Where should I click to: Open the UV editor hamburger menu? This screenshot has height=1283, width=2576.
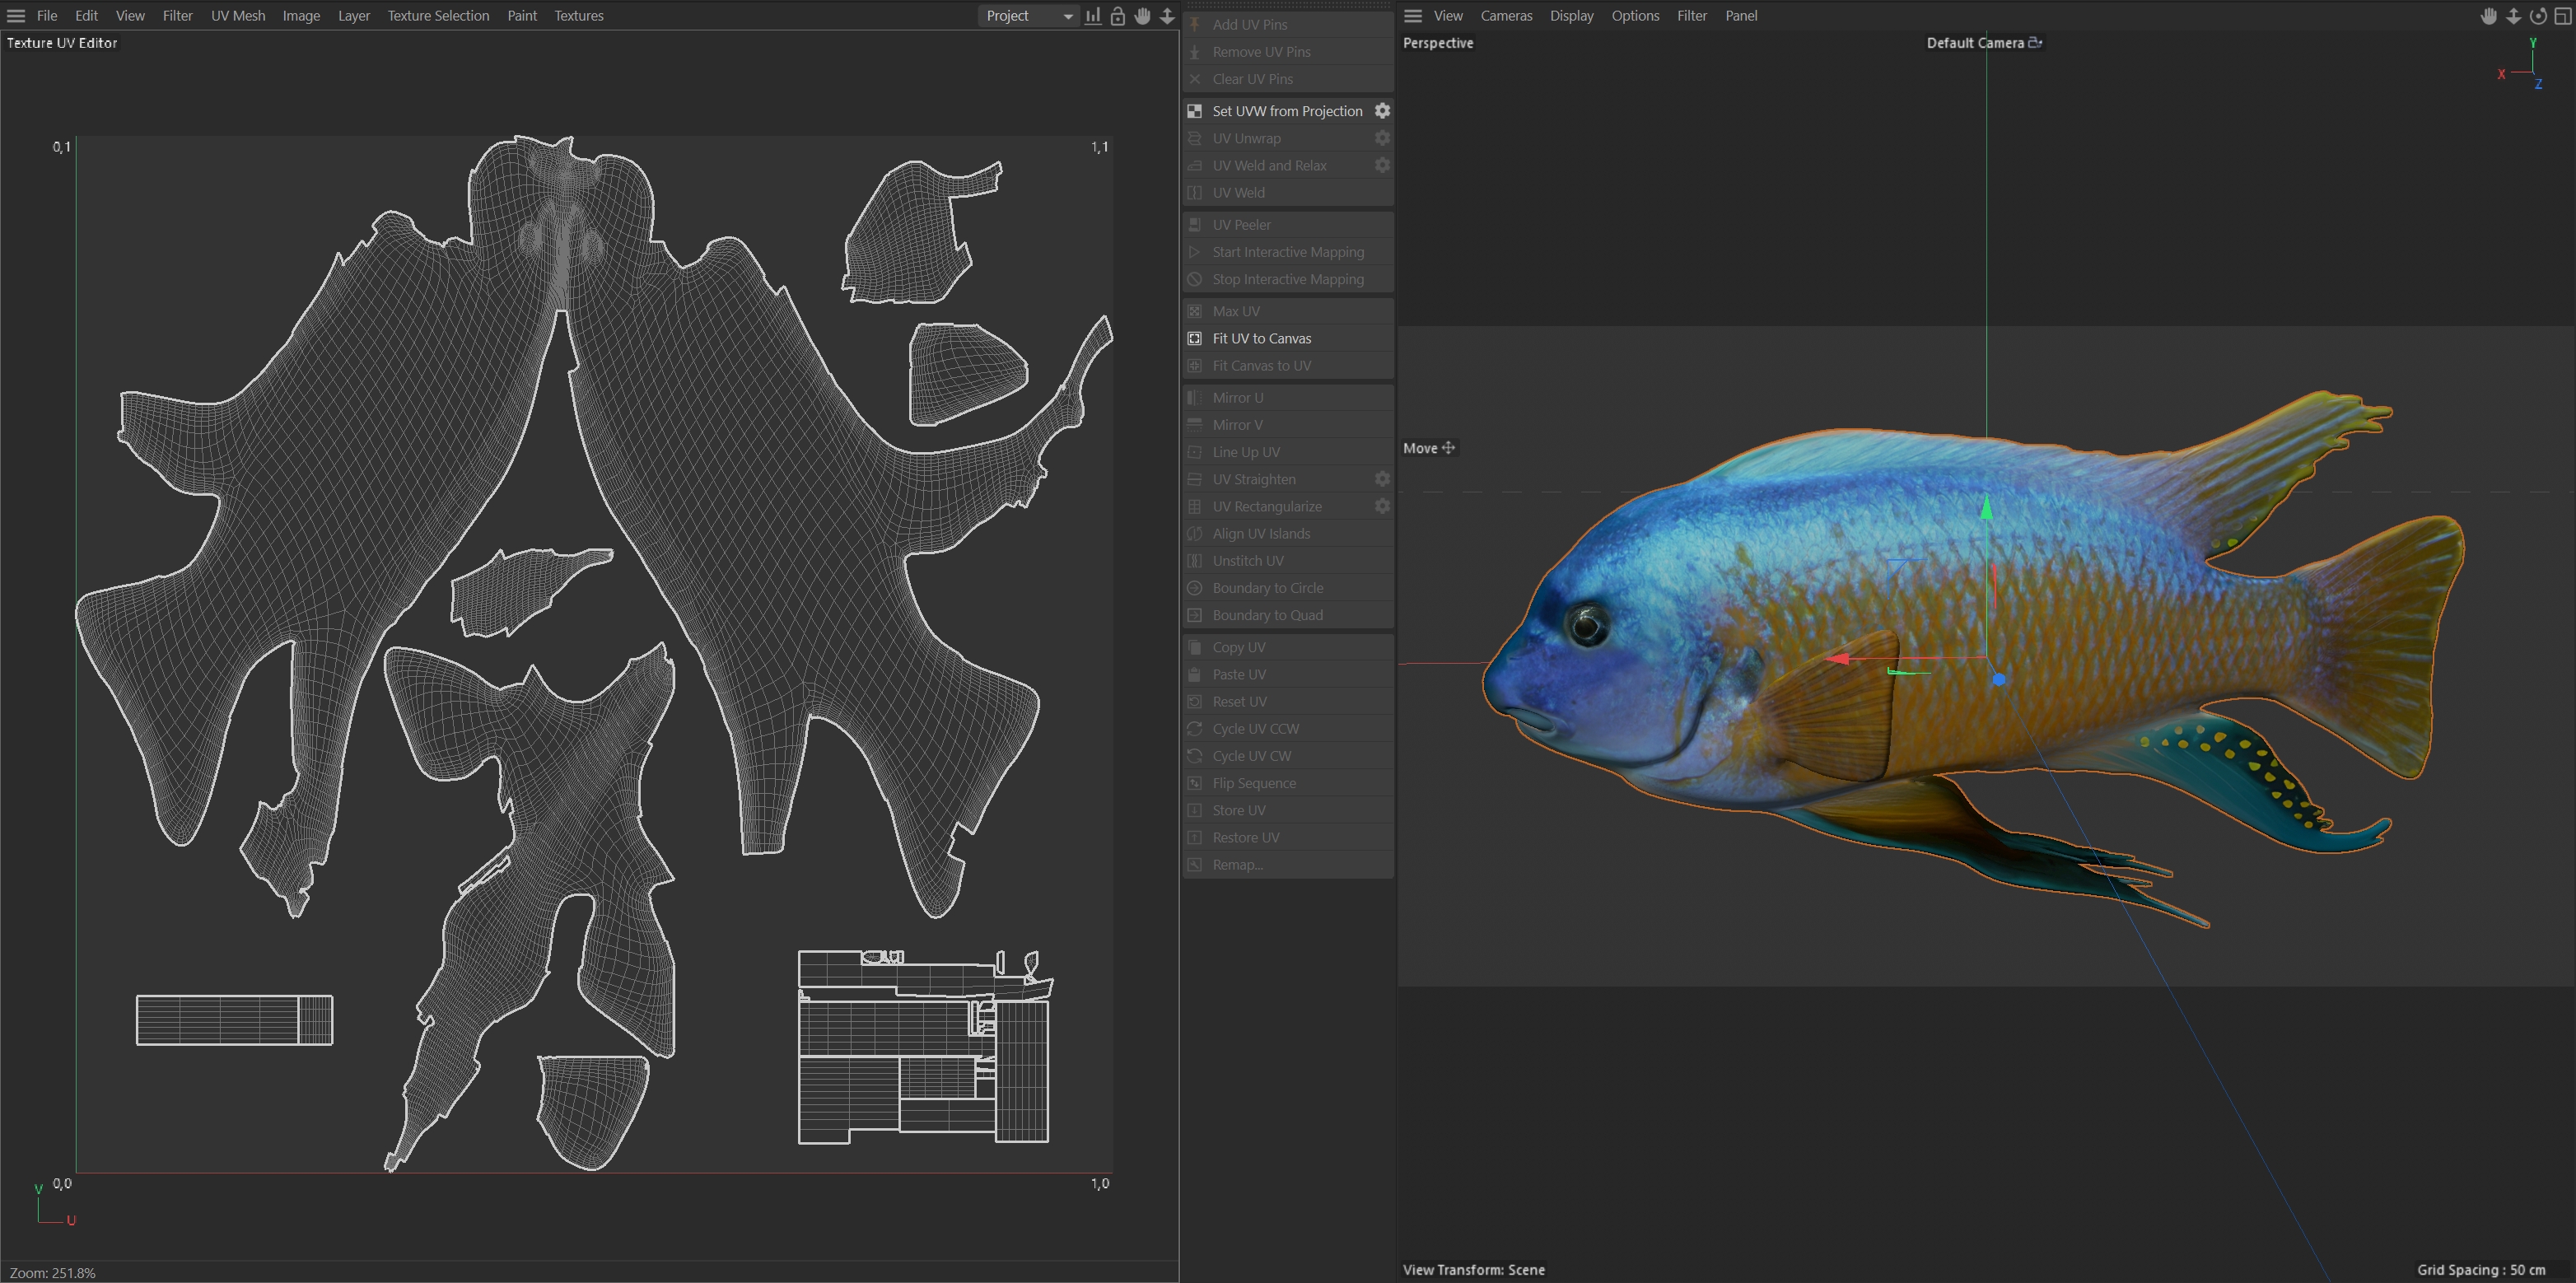click(x=16, y=16)
